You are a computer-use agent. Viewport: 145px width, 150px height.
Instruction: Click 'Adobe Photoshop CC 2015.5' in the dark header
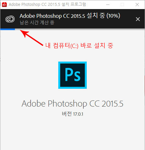pos(52,16)
